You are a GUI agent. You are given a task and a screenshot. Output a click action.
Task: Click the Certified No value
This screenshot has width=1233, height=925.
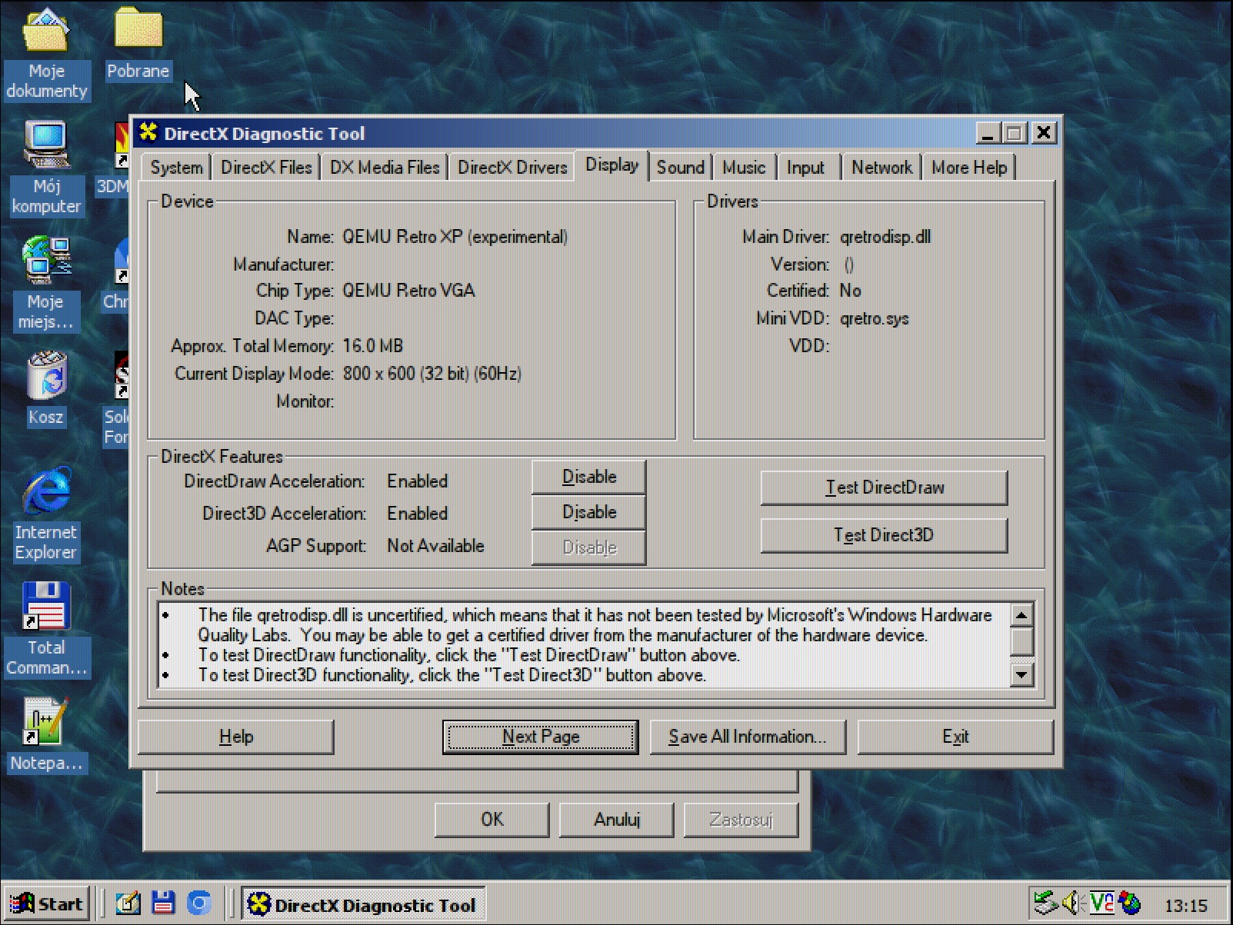click(x=851, y=291)
